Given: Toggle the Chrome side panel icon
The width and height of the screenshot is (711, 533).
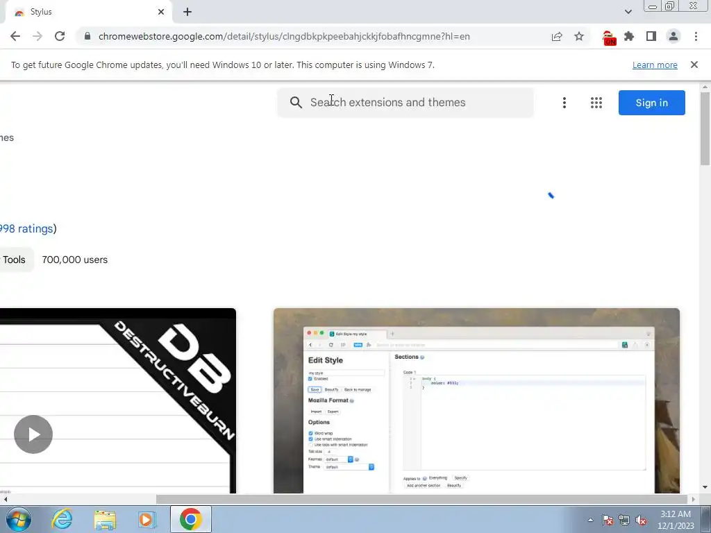Looking at the screenshot, I should pos(651,36).
